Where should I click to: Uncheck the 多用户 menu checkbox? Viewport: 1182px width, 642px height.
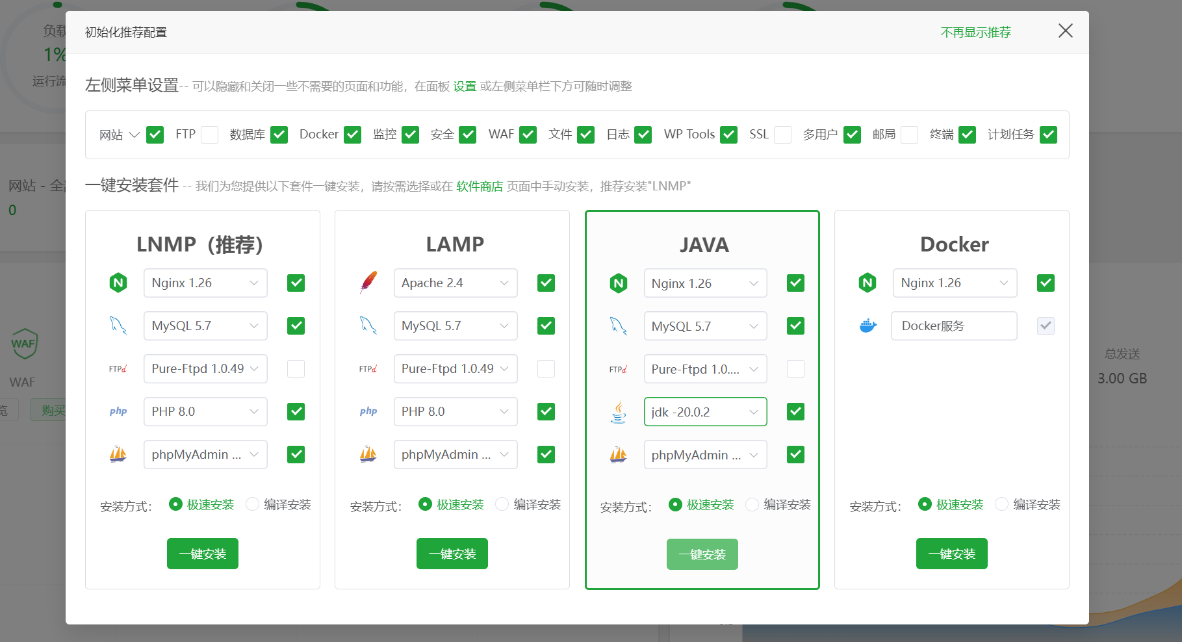tap(853, 135)
